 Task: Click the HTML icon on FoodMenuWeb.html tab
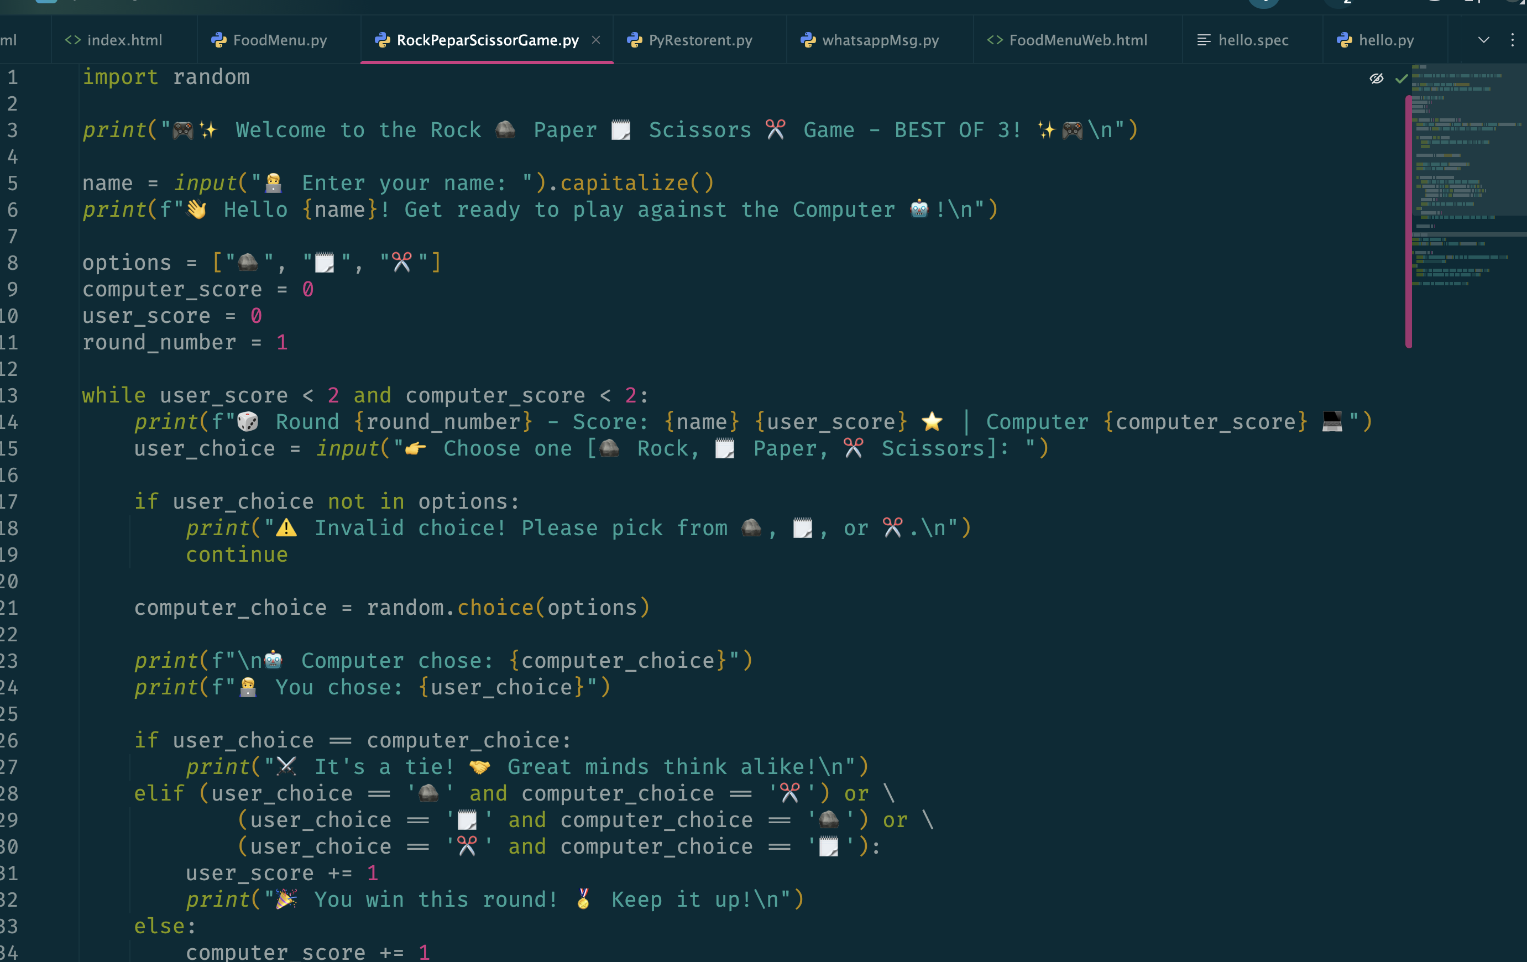[x=995, y=40]
